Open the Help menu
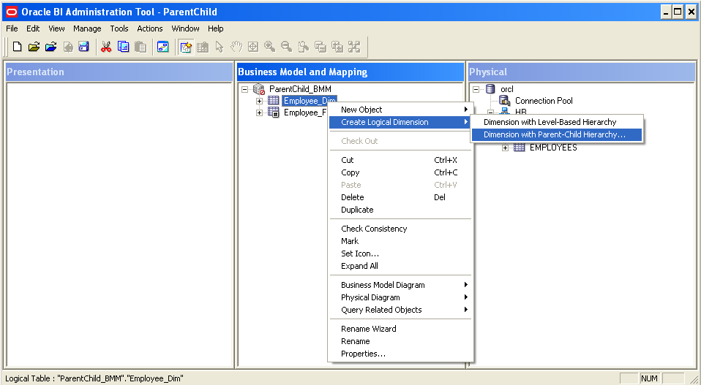The height and width of the screenshot is (385, 701). point(215,28)
